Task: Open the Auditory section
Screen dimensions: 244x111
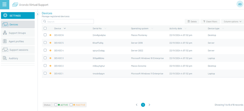Action: pos(18,58)
